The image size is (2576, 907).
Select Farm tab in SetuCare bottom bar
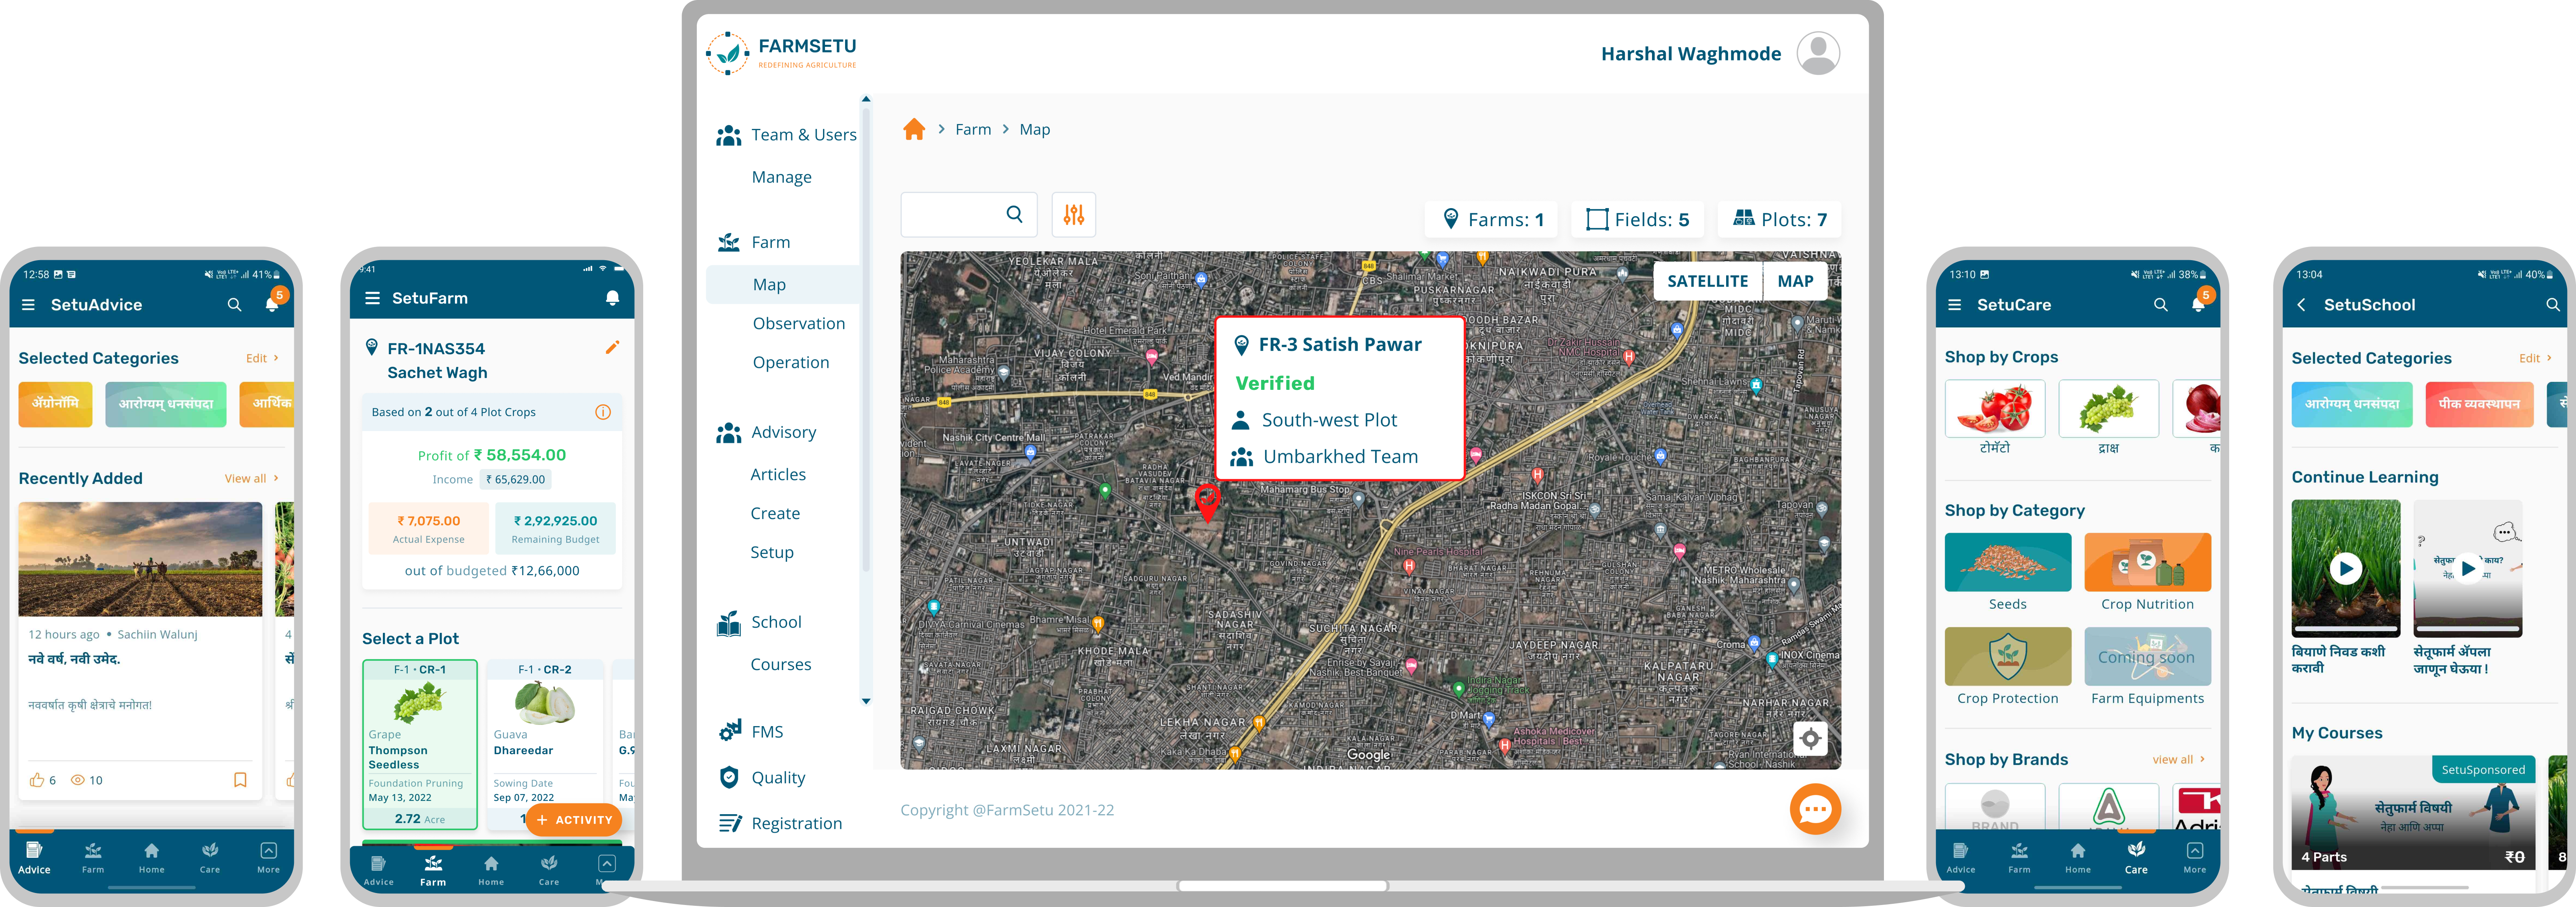[x=2019, y=857]
